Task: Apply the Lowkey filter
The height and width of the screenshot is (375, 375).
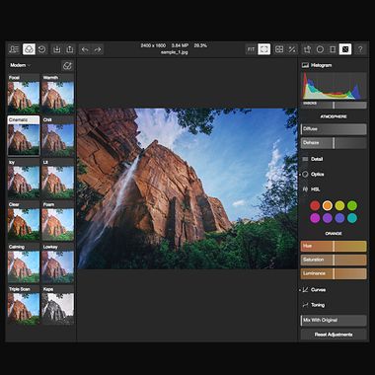Action: click(58, 262)
